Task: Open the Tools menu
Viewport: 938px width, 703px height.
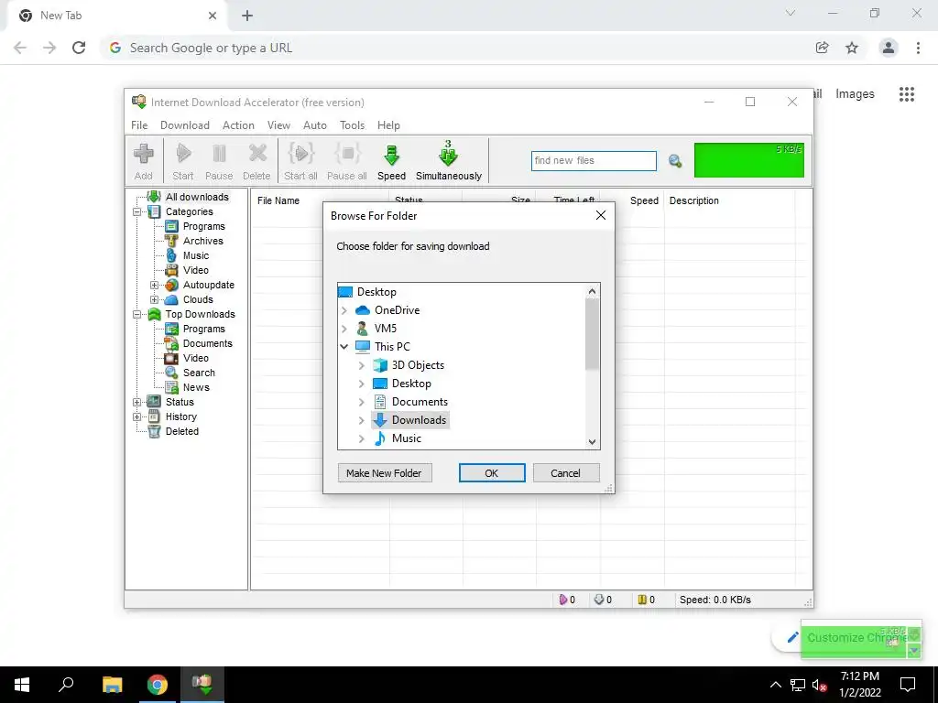Action: (353, 124)
